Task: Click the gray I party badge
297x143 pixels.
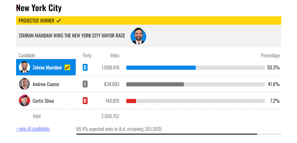Action: [85, 84]
